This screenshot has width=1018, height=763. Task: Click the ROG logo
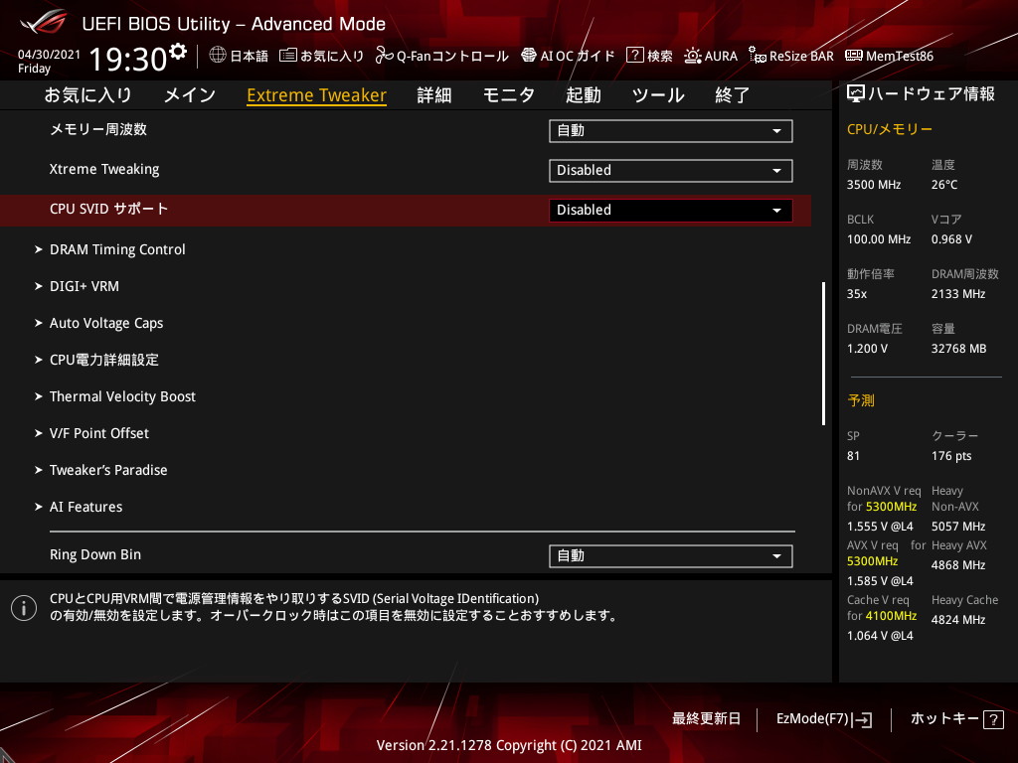coord(44,24)
